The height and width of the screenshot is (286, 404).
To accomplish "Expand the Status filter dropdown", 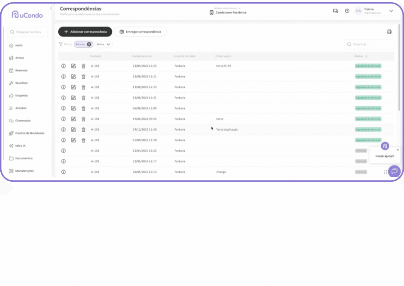I will click(103, 44).
